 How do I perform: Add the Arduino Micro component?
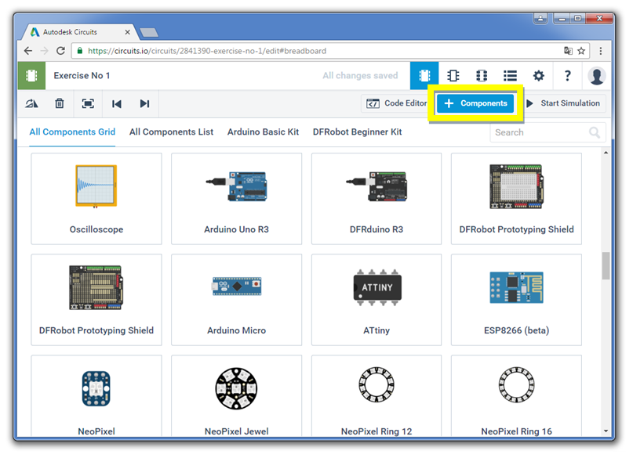coord(237,300)
